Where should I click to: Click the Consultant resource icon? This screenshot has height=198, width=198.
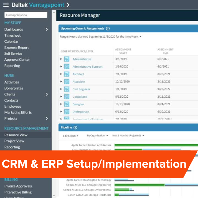(x=67, y=97)
